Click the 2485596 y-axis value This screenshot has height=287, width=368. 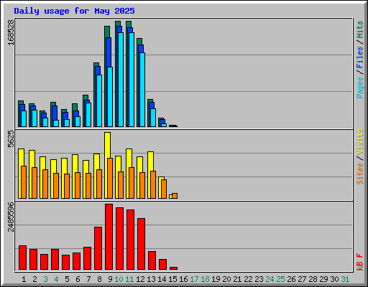coord(11,217)
